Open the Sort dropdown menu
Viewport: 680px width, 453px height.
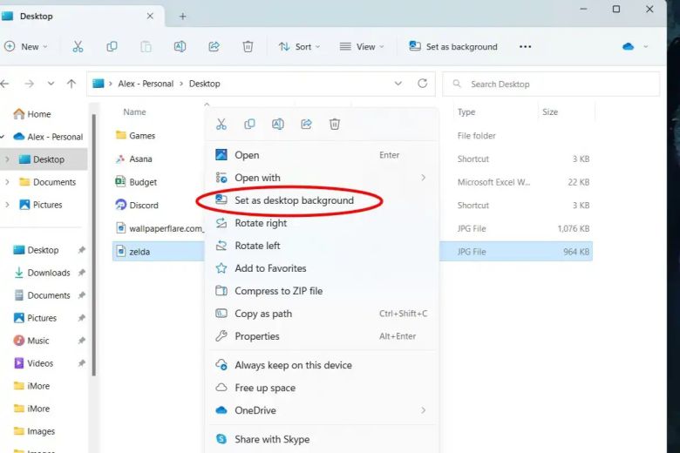point(299,47)
